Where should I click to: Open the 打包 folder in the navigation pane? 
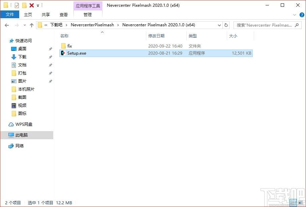(22, 73)
